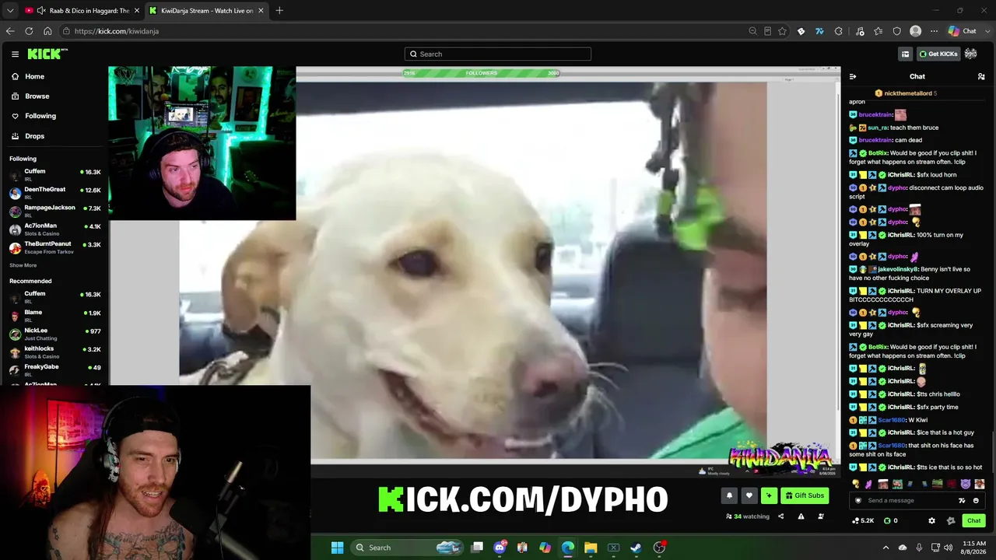Open Browser Essentials shield icon
Image resolution: width=996 pixels, height=560 pixels.
click(897, 31)
